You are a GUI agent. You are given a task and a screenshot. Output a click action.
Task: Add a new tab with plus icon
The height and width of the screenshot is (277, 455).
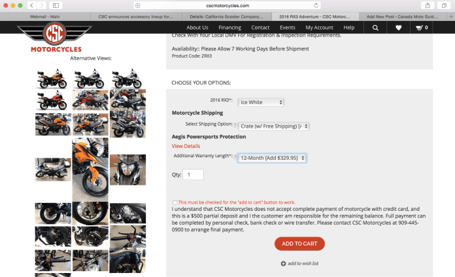point(451,16)
